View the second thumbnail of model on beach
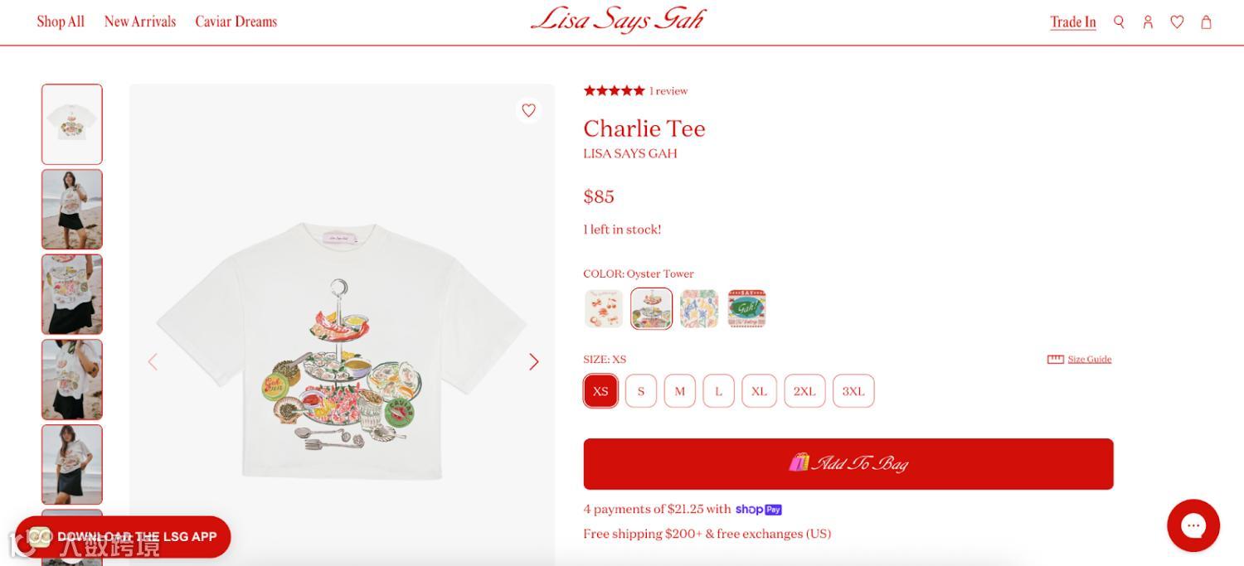 (72, 209)
